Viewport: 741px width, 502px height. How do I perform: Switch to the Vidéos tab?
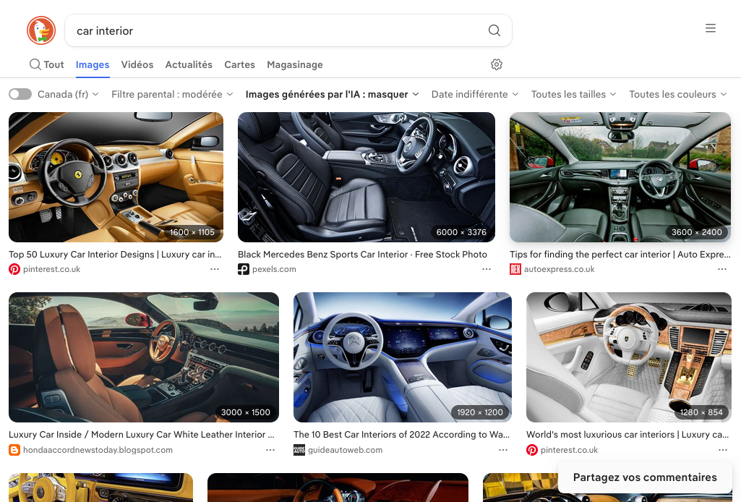(x=137, y=64)
